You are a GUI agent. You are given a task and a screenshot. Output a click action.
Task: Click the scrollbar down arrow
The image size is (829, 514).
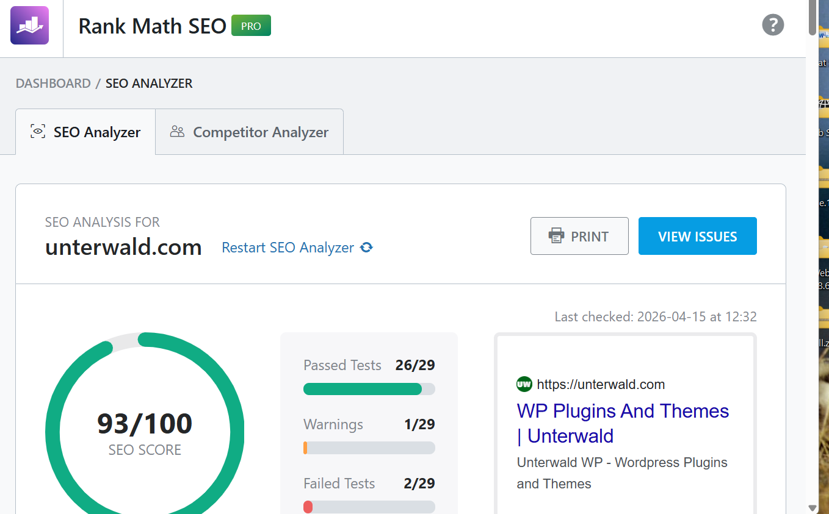click(x=812, y=507)
